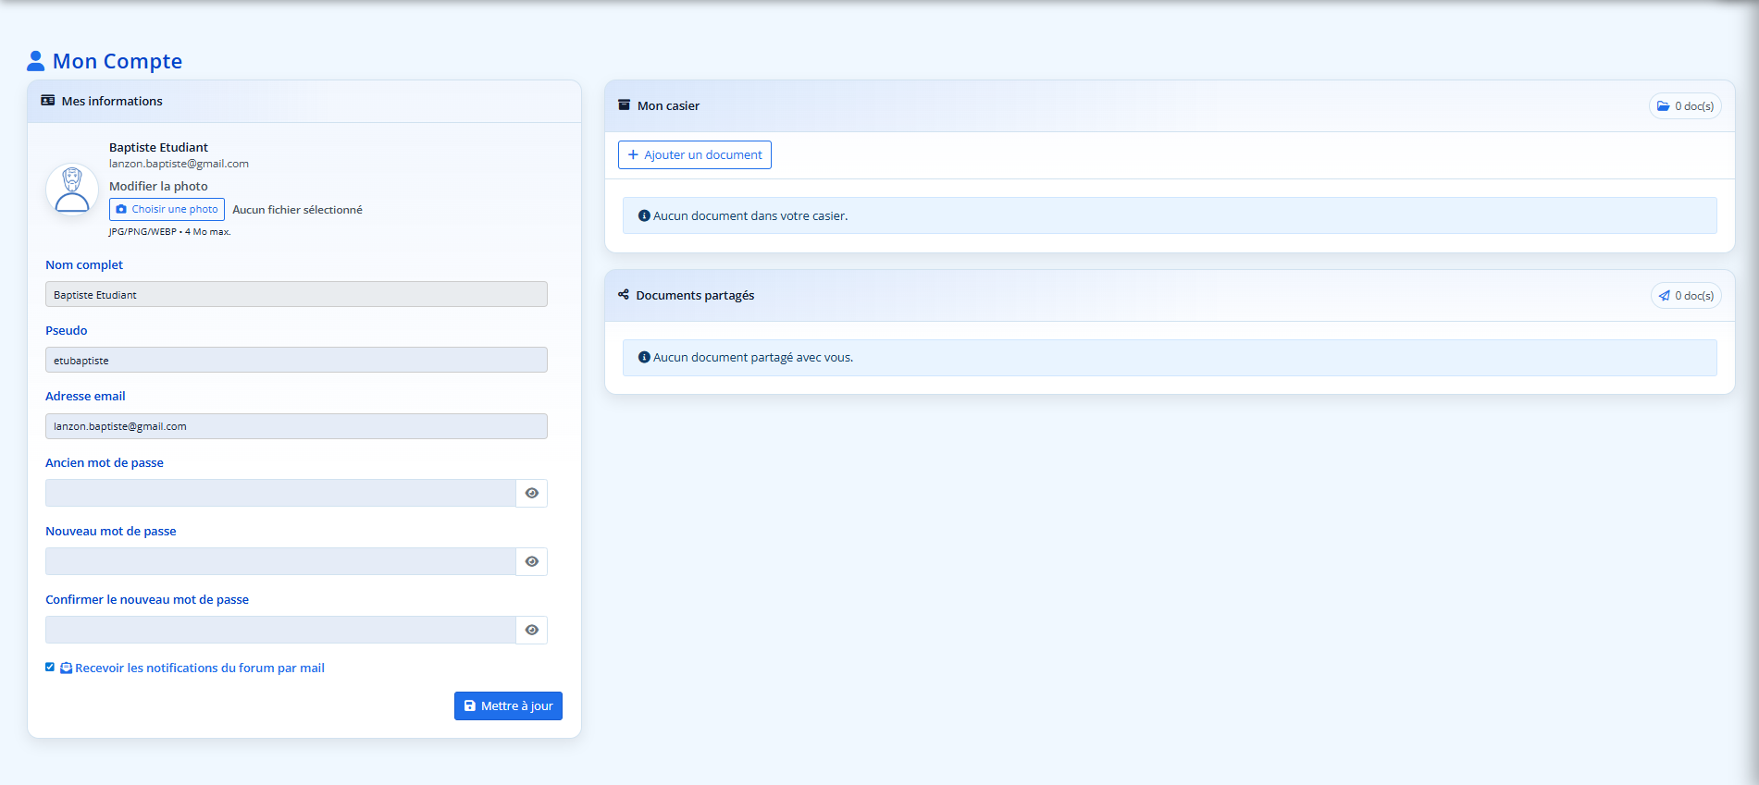Viewport: 1759px width, 785px height.
Task: Click the info icon in empty casier message
Action: (644, 215)
